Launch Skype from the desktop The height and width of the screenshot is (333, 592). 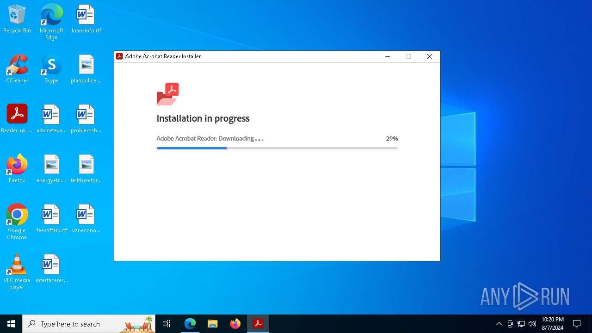51,69
